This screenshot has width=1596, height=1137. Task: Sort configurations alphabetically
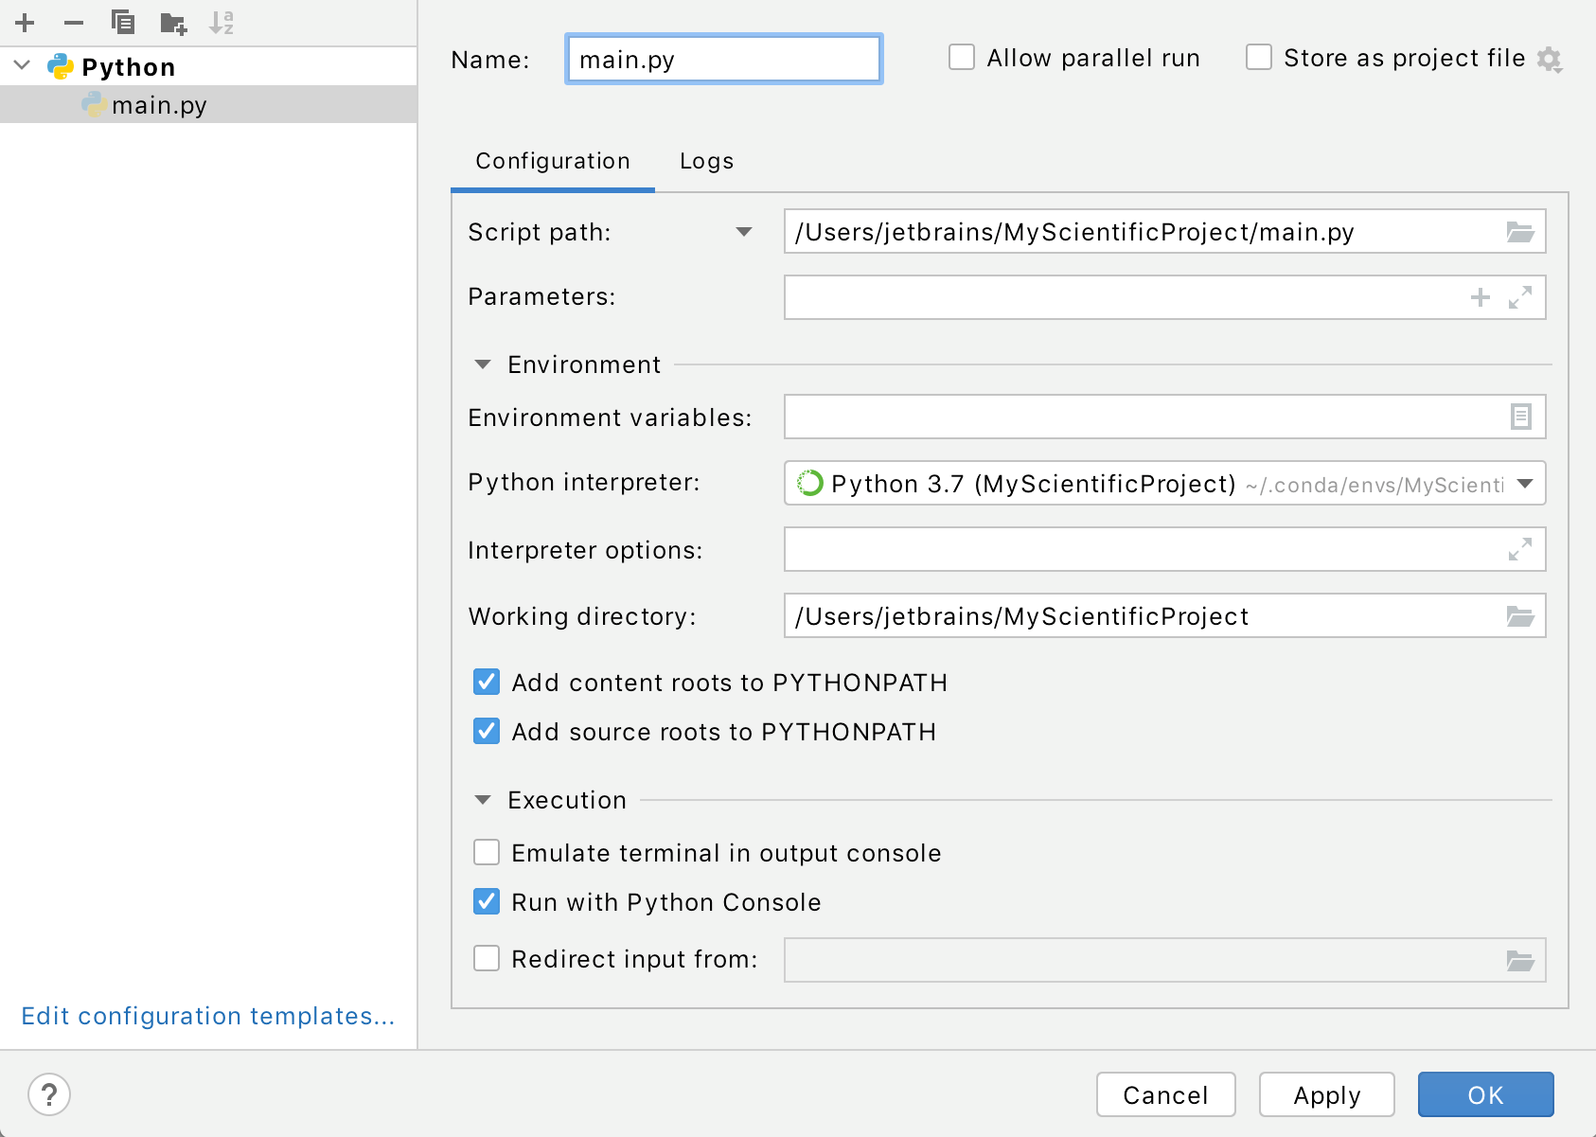click(x=222, y=23)
